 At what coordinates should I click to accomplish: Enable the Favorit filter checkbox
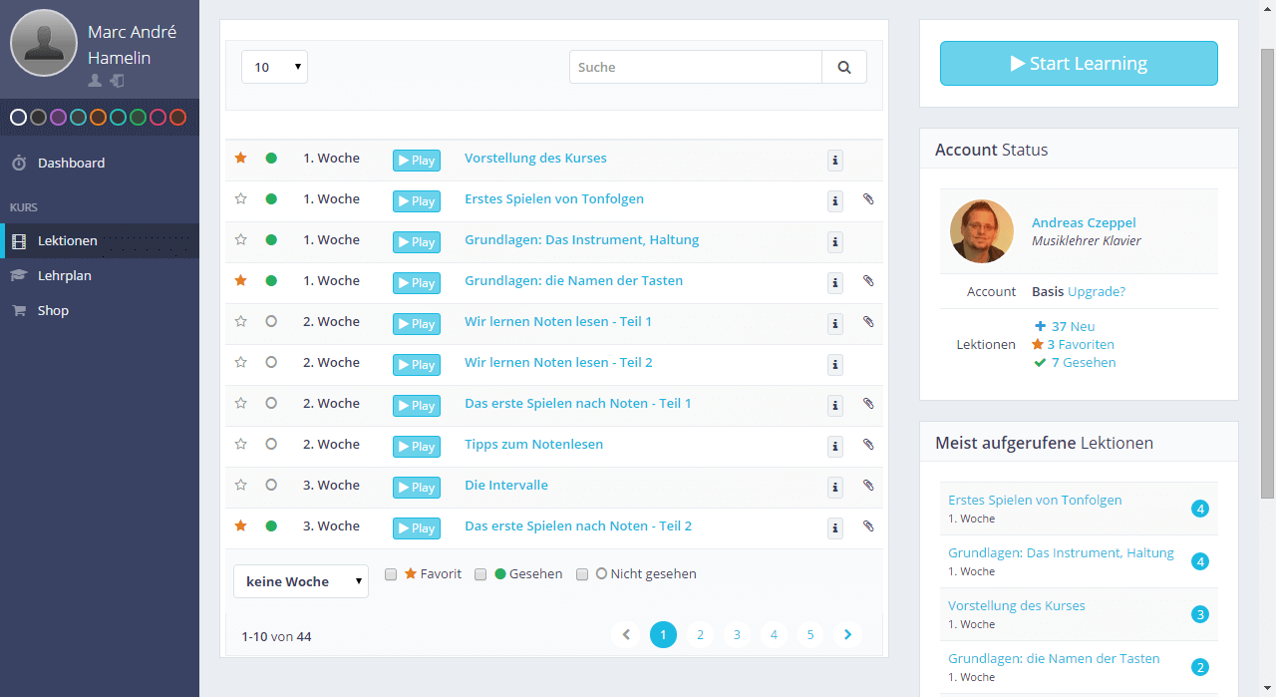(x=391, y=574)
